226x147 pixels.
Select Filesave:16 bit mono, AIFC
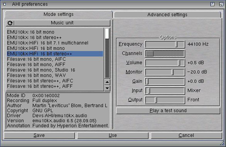point(55,59)
